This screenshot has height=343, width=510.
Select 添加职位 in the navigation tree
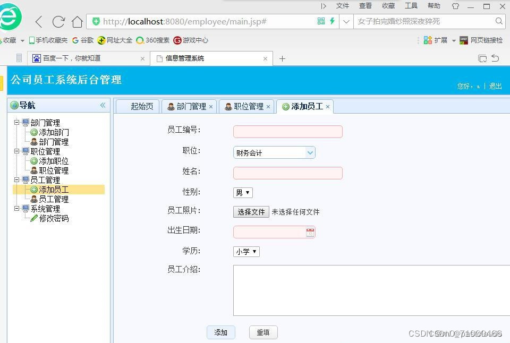pyautogui.click(x=55, y=161)
